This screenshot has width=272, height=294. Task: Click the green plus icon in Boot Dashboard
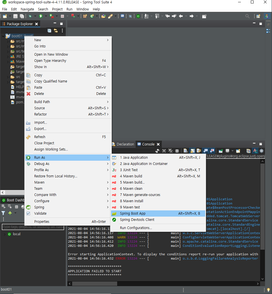click(10, 213)
